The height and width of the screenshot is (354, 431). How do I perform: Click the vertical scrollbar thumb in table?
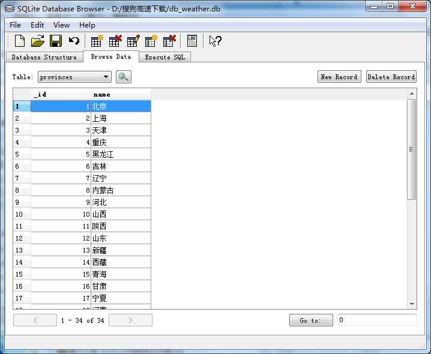(411, 149)
